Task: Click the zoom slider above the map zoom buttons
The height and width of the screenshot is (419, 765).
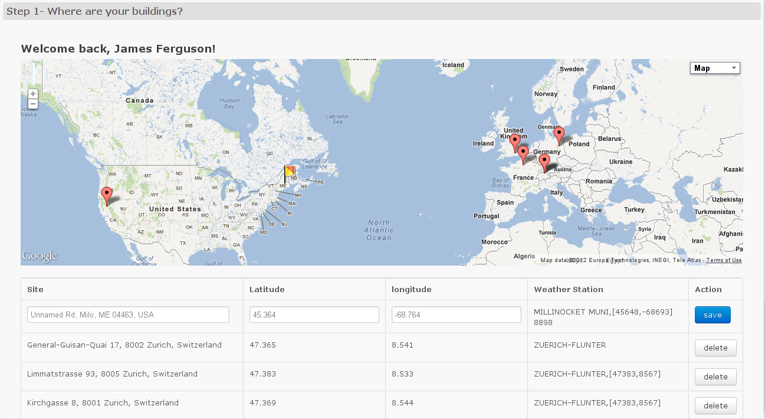Action: coord(34,74)
